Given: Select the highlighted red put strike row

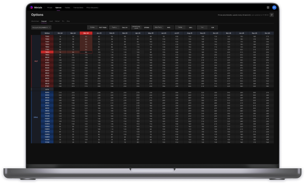Looking at the screenshot, I should point(47,52).
